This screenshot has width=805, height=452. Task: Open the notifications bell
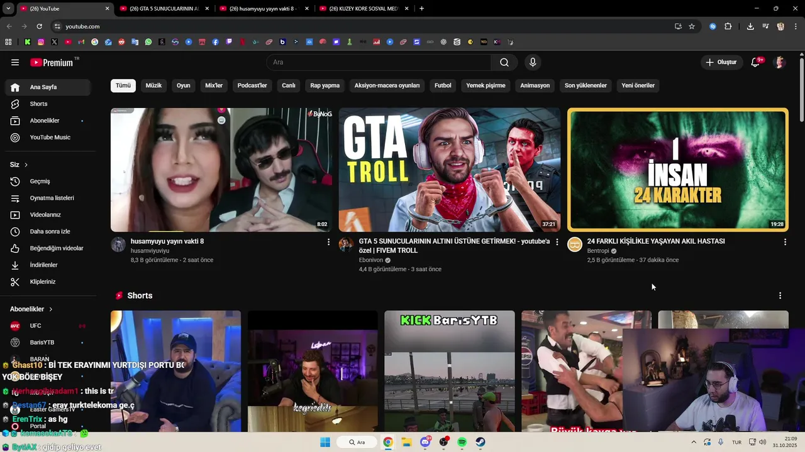tap(756, 62)
